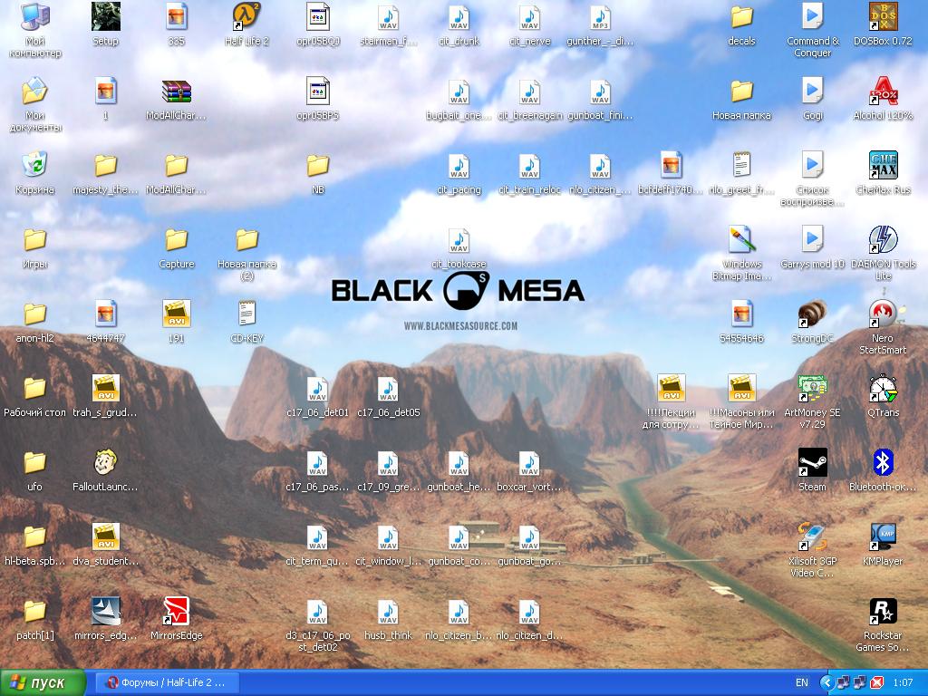Open the Новая папка (2) folder

point(246,239)
